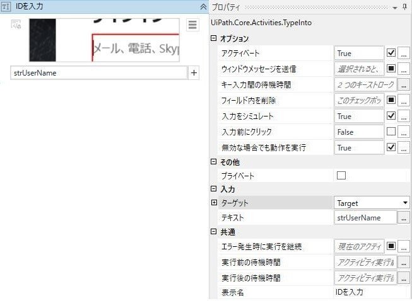Toggle the エラー発生時に実行を継続 checkbox
412x301 pixels.
391,246
